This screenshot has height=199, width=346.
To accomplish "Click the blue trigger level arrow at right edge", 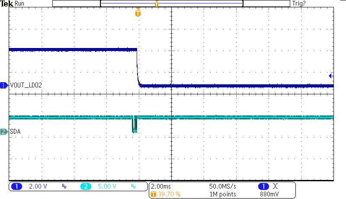I will point(330,76).
